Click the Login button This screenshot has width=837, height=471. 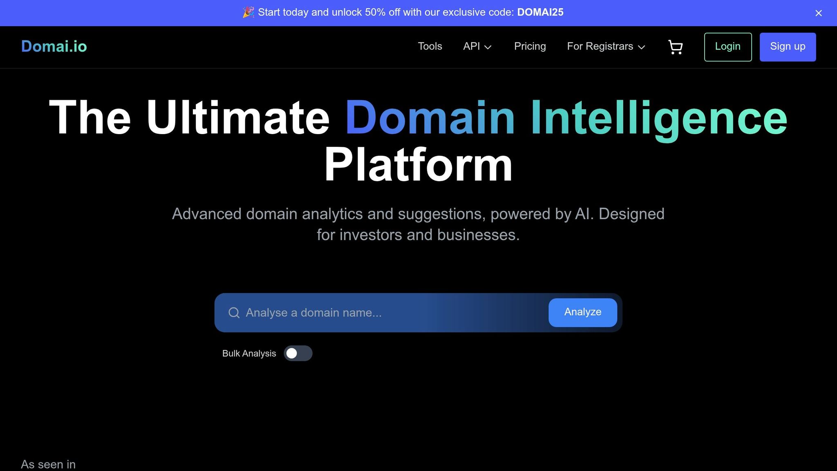[727, 47]
